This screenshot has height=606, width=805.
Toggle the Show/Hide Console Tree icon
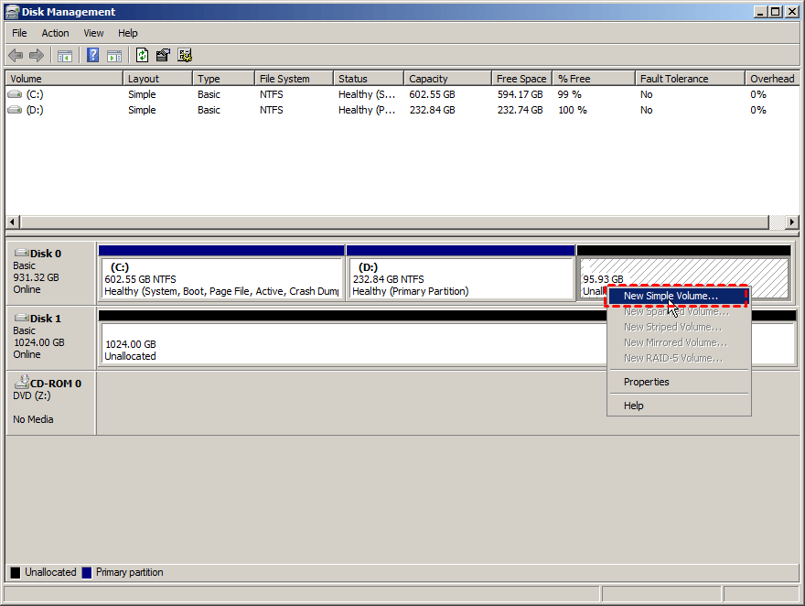coord(65,56)
